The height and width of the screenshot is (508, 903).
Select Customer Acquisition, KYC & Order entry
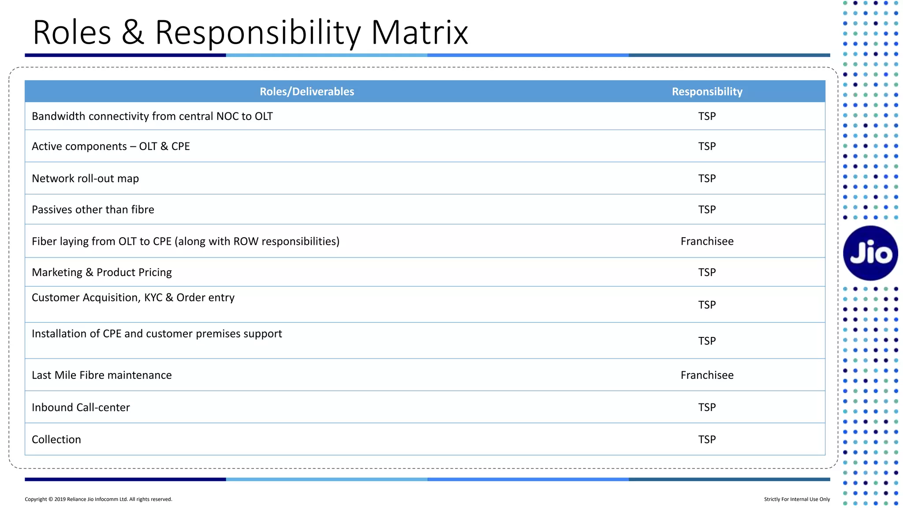(x=133, y=298)
